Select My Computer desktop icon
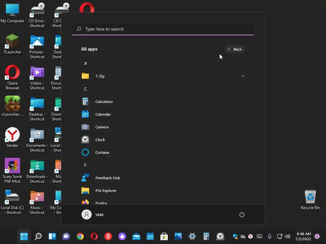Image resolution: width=326 pixels, height=244 pixels. (12, 13)
